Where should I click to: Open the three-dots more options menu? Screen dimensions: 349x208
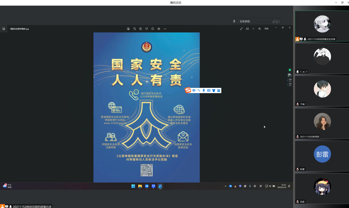[165, 29]
